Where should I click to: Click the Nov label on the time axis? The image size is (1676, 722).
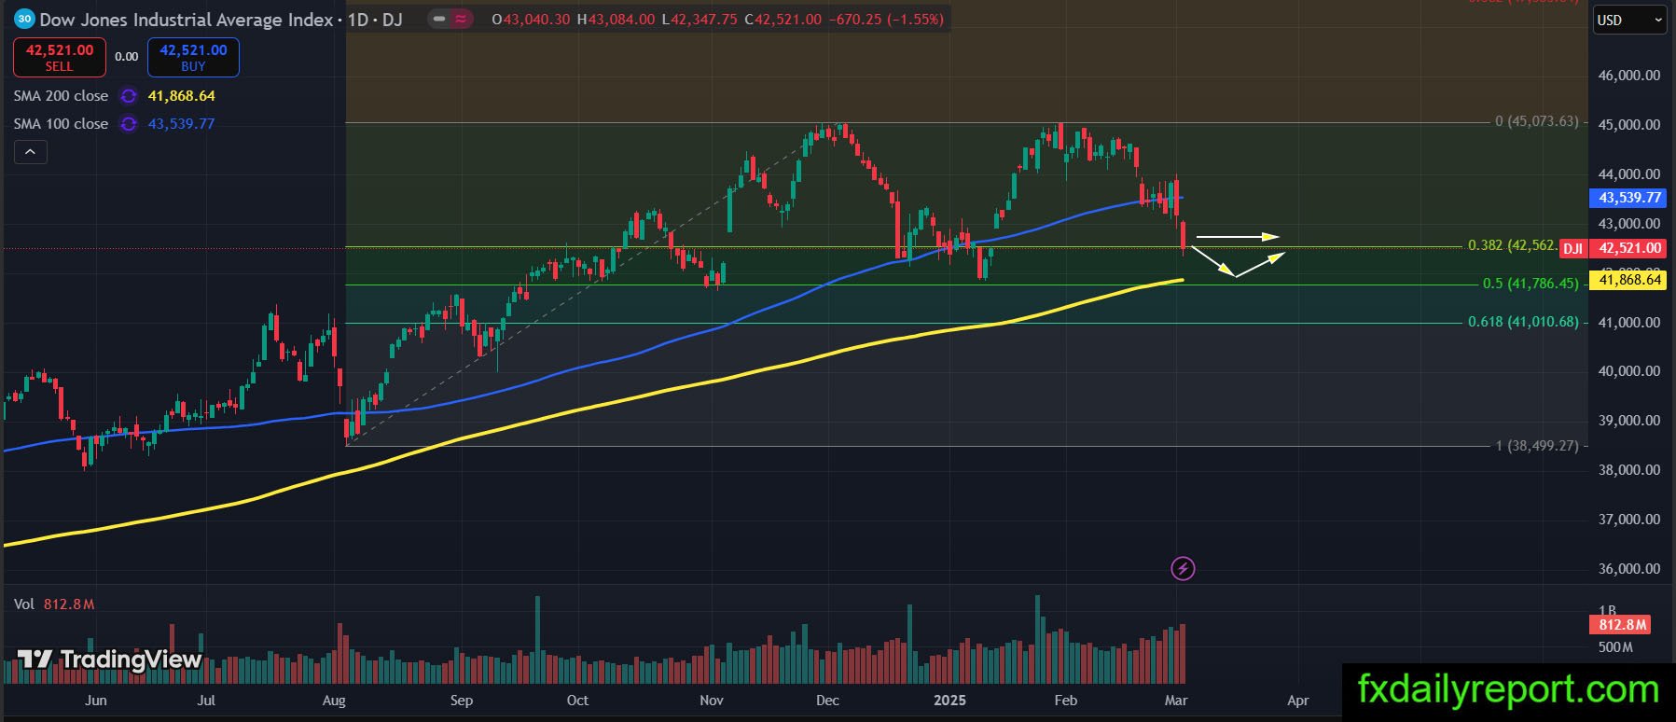(712, 701)
